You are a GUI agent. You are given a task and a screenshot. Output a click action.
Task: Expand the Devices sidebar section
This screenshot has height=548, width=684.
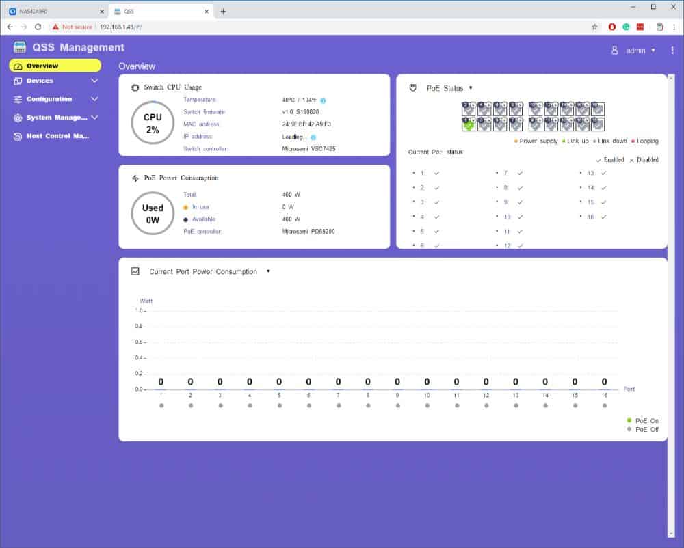94,81
